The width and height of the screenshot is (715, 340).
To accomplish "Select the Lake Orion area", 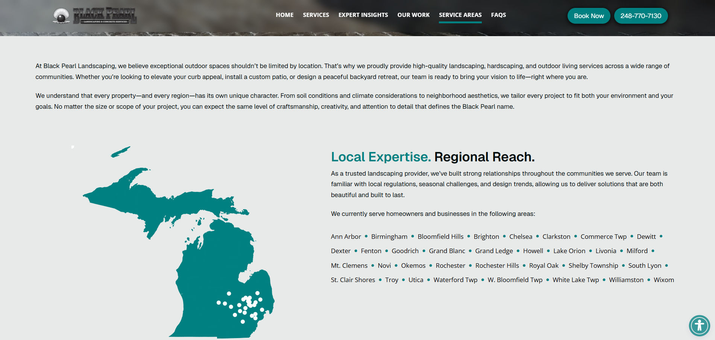I will (x=569, y=251).
